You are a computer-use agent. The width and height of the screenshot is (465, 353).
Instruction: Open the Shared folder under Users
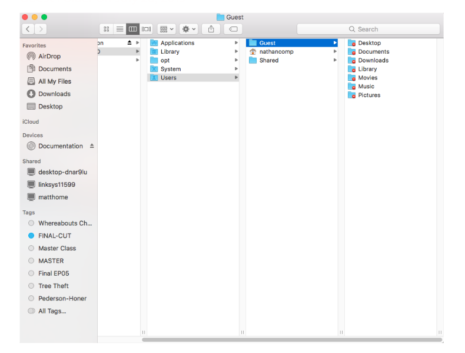pos(268,60)
